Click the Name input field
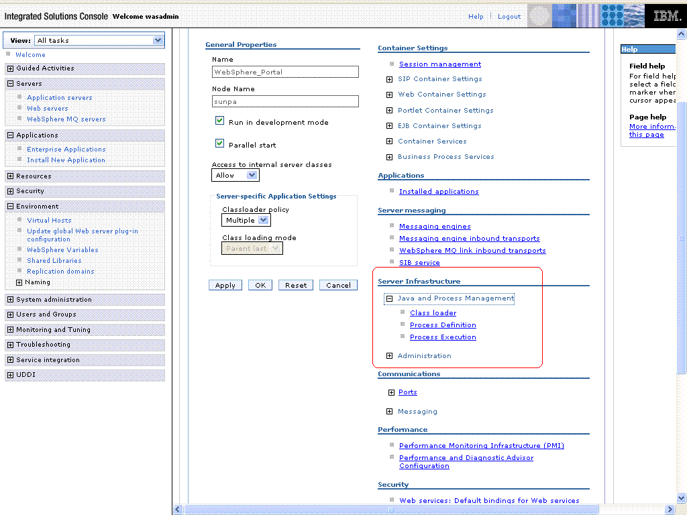 [x=285, y=72]
